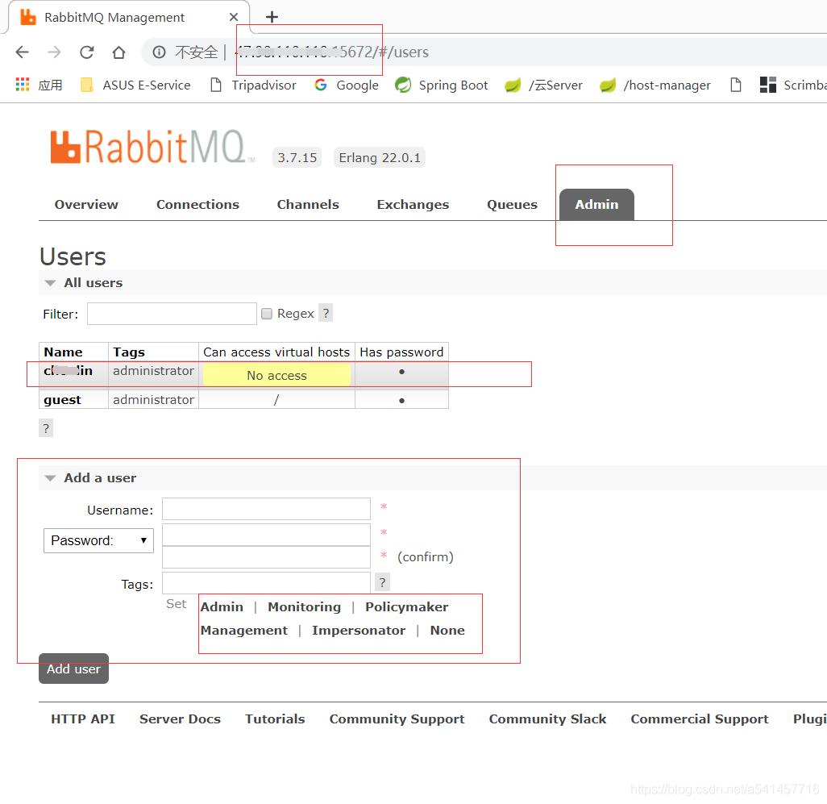Click the browser address bar URL
This screenshot has height=804, width=827.
(331, 52)
